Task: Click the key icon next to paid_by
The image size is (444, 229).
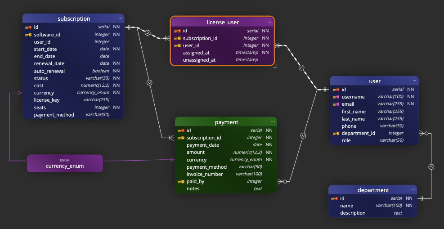Action: click(x=181, y=182)
